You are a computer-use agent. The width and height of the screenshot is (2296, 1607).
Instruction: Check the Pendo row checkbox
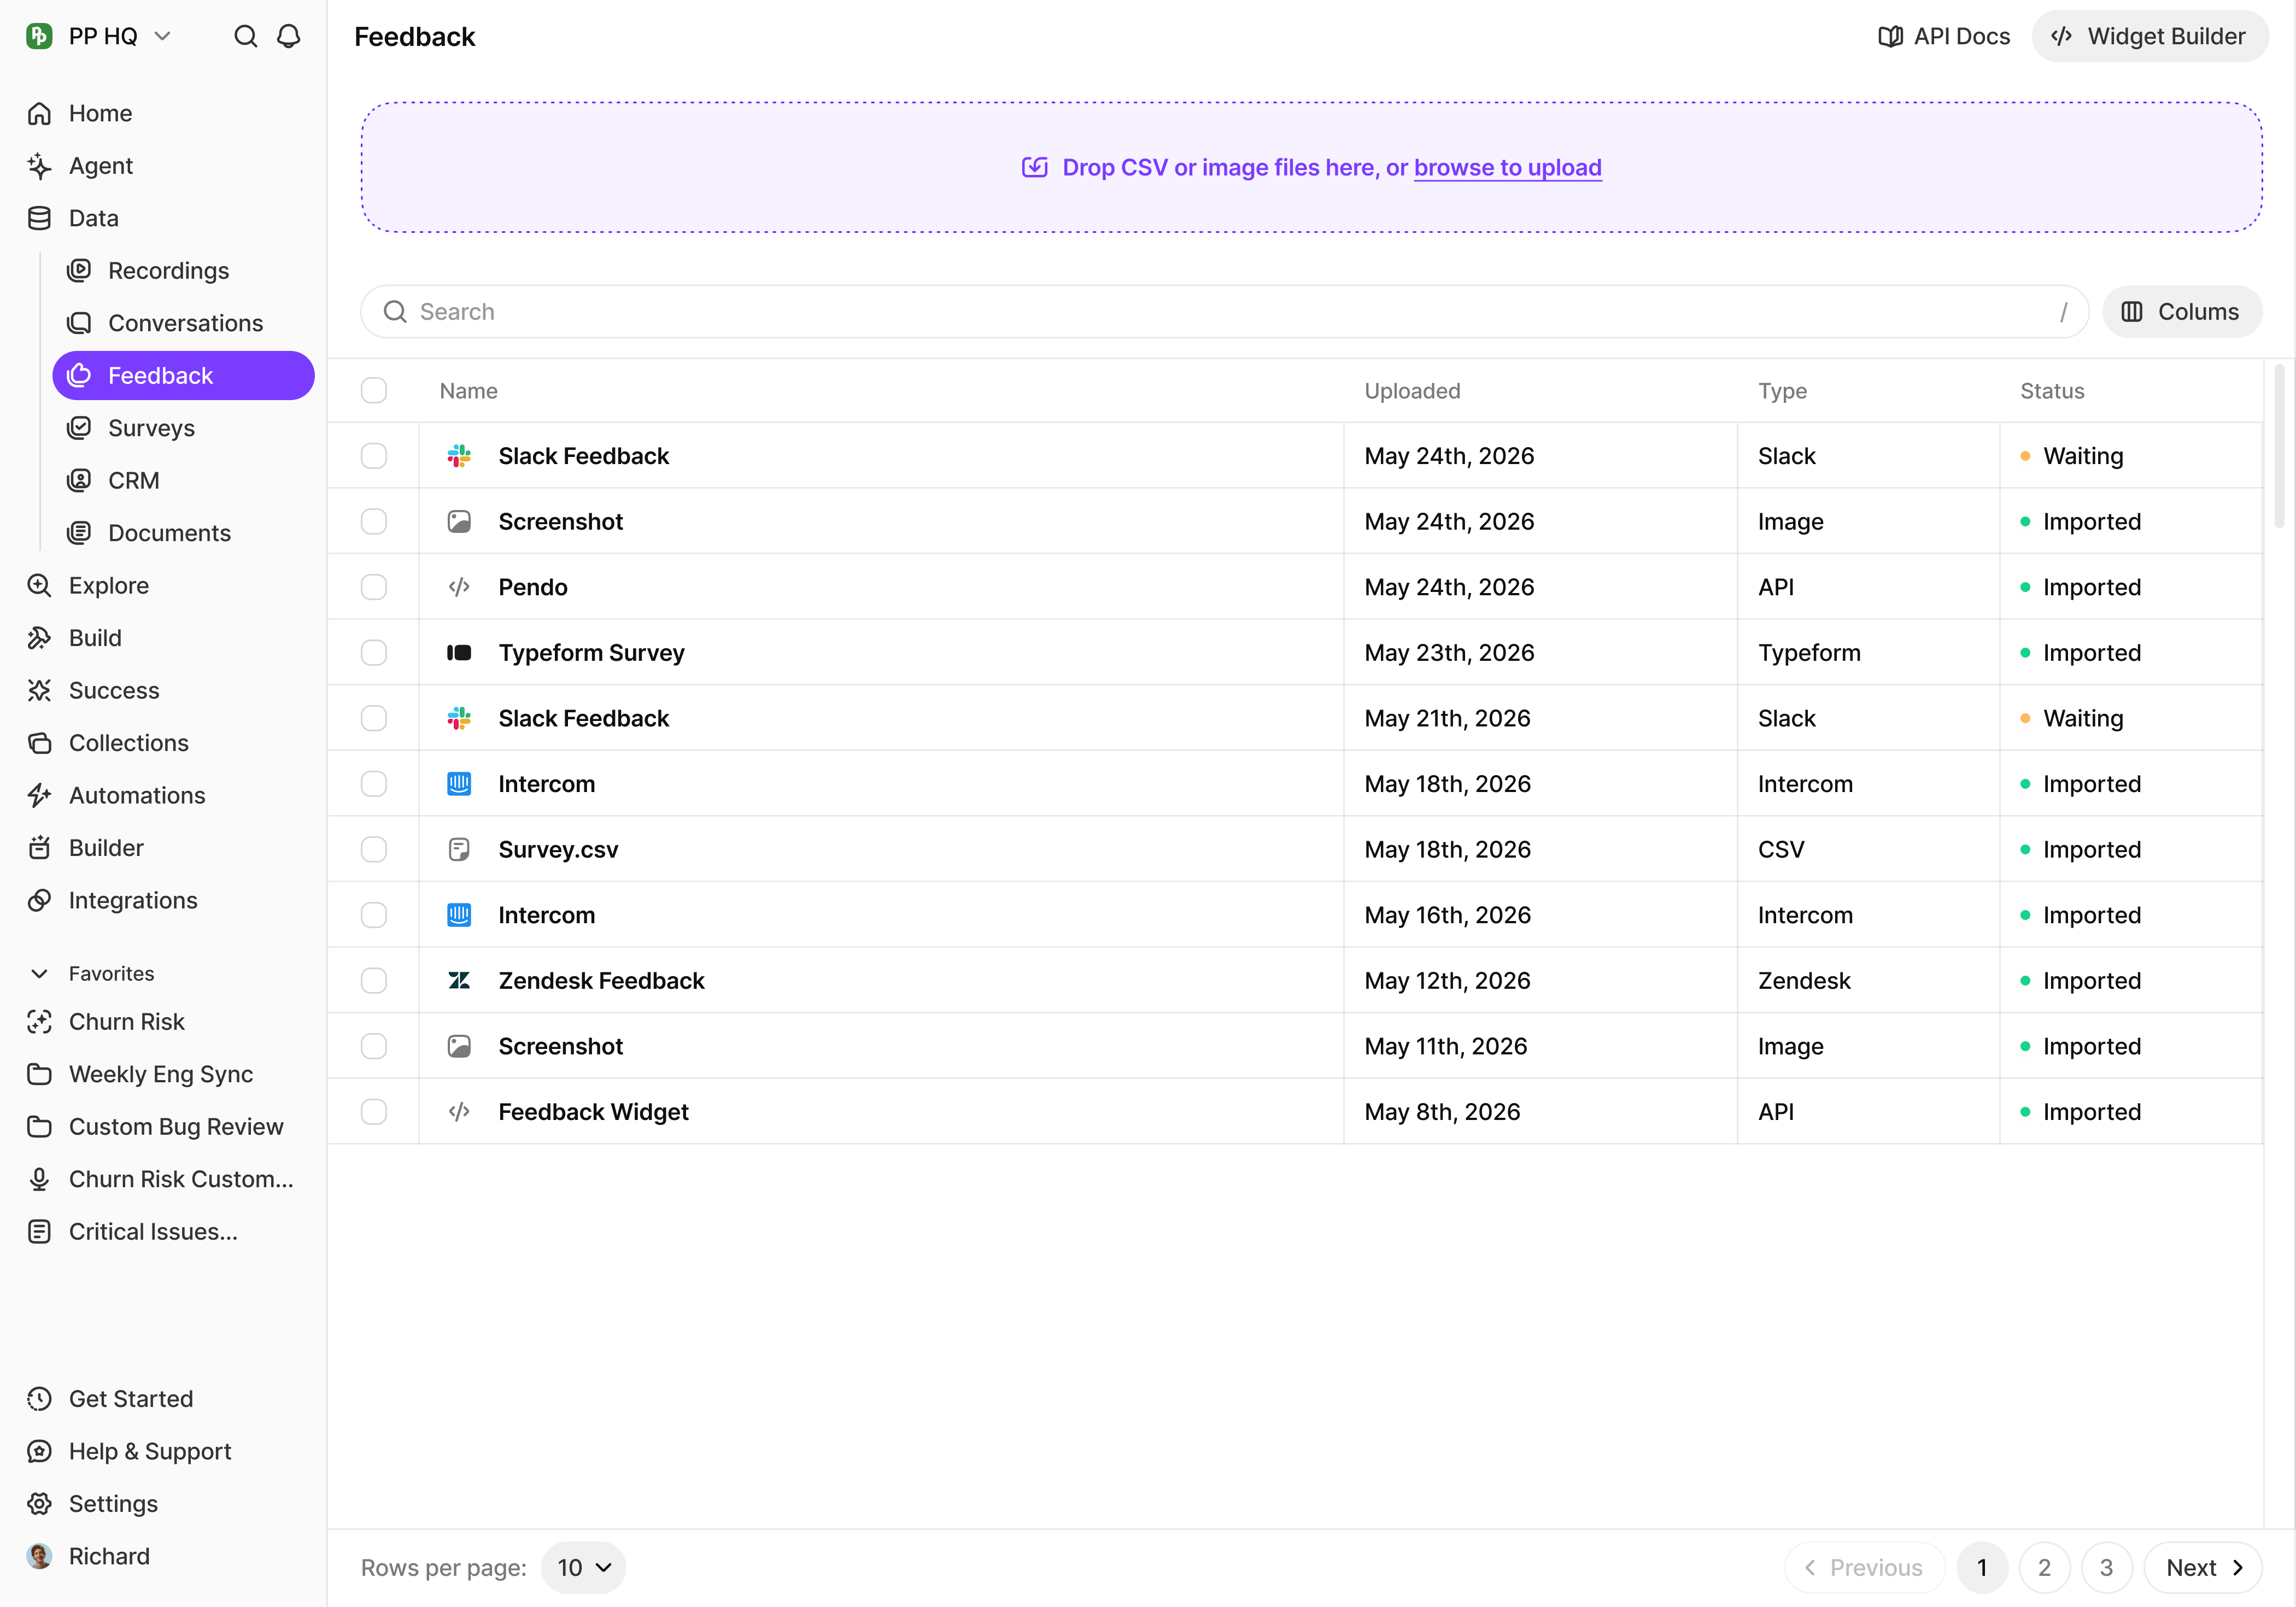click(374, 587)
